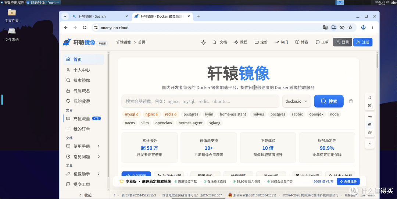Open 我的订单 in the sidebar
The image size is (397, 199).
[x=83, y=129]
